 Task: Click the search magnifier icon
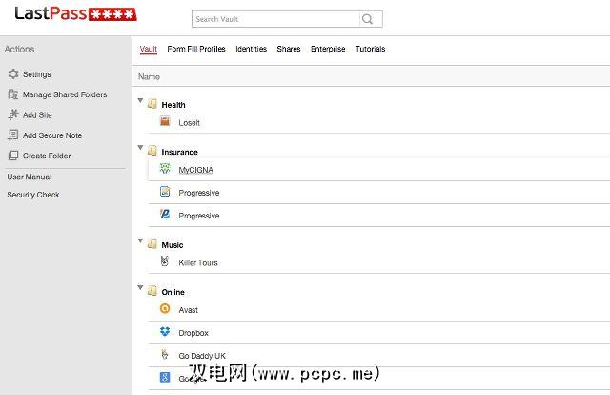[367, 19]
